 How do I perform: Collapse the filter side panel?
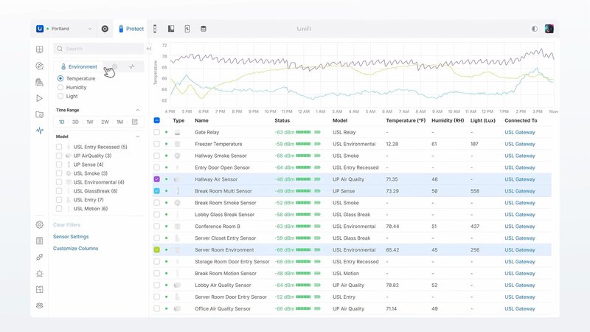tap(149, 49)
